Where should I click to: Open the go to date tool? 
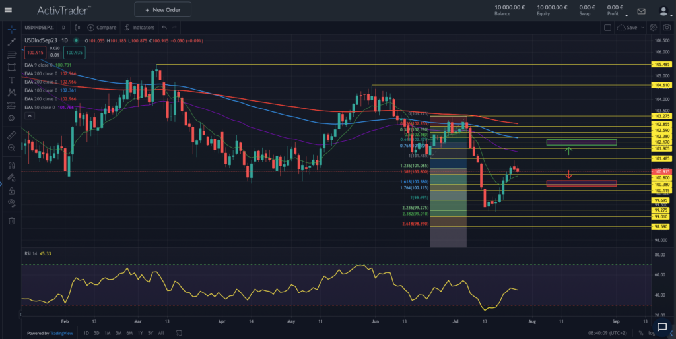coord(179,333)
